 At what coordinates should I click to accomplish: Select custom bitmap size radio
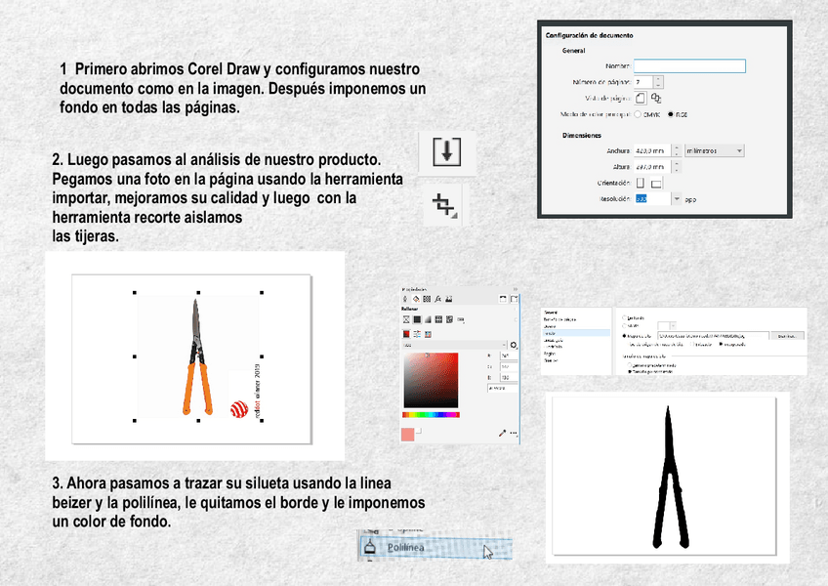tap(630, 371)
